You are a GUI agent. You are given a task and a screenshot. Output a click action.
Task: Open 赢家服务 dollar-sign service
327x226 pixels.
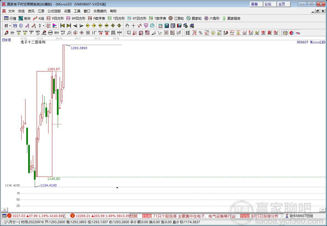click(231, 18)
